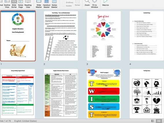Select the Types of Love slide thumbnail
Image resolution: width=164 pixels, height=123 pixels.
coord(104,36)
